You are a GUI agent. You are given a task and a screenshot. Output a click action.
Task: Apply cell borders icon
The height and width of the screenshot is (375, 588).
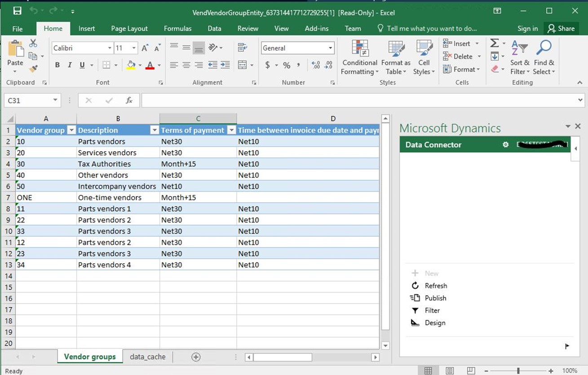pos(106,65)
